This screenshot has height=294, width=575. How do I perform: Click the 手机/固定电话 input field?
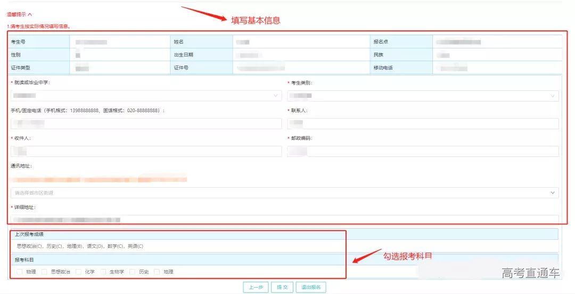click(x=146, y=123)
